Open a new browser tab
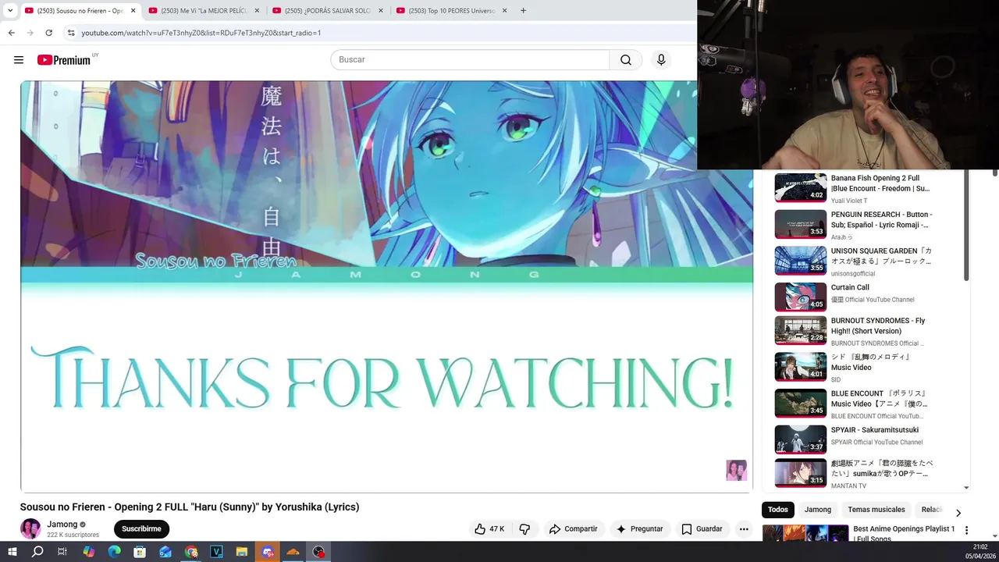999x562 pixels. click(x=523, y=11)
